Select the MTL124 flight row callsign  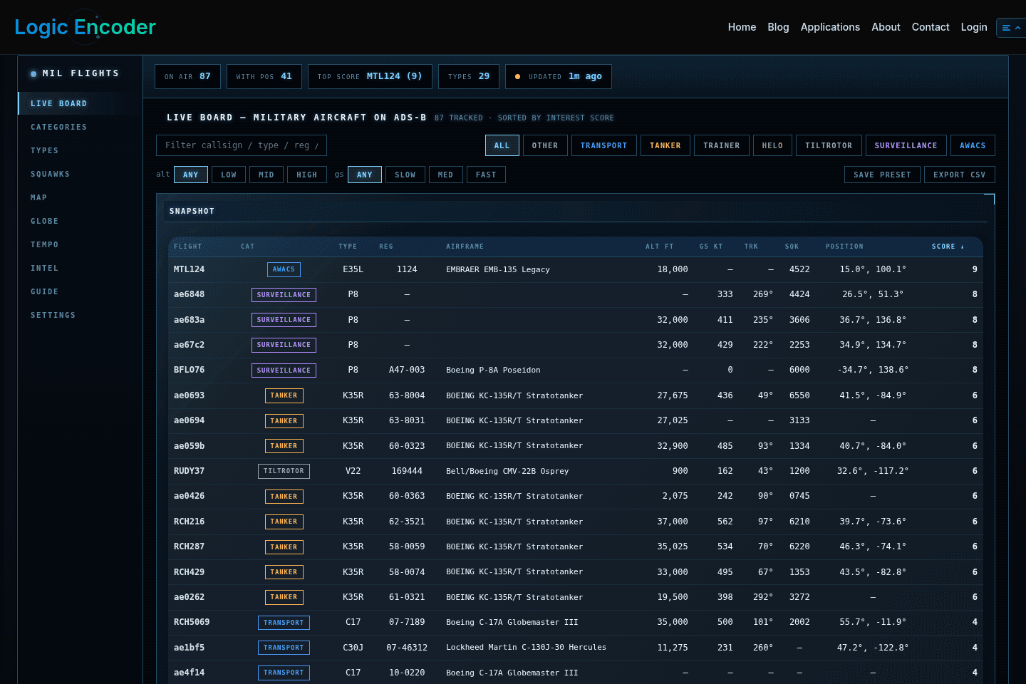(x=189, y=269)
